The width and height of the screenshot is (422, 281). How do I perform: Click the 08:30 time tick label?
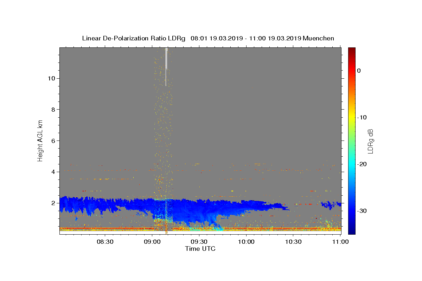pyautogui.click(x=105, y=242)
